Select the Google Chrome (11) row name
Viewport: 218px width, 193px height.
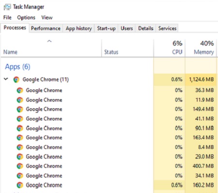pos(46,79)
